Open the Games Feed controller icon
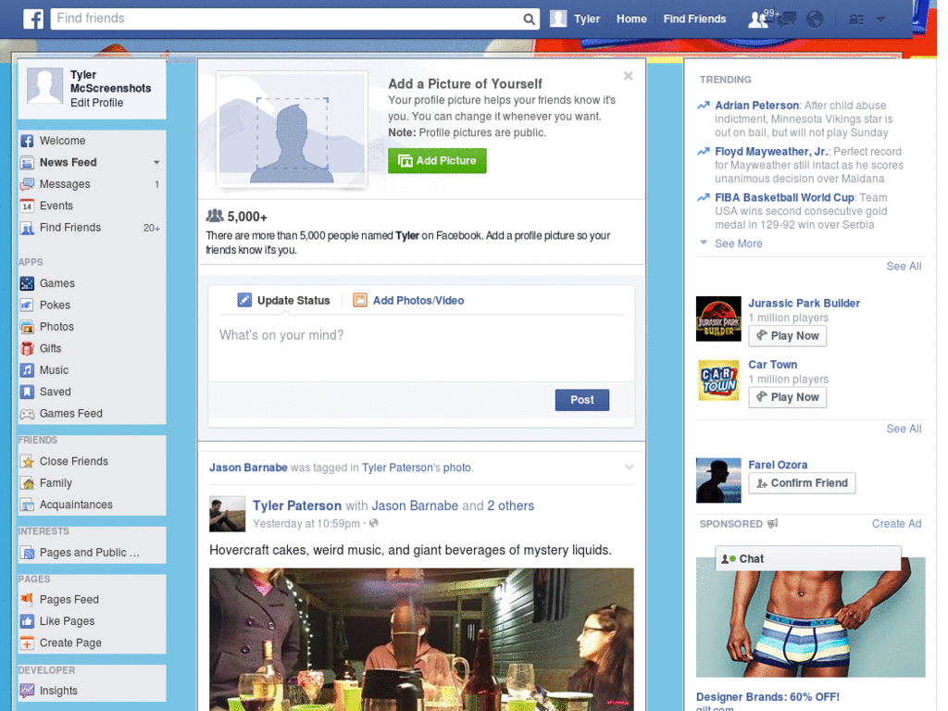 27,414
